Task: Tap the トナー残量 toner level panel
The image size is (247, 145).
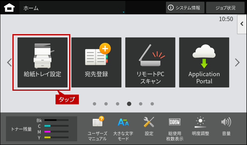Action: click(x=42, y=129)
